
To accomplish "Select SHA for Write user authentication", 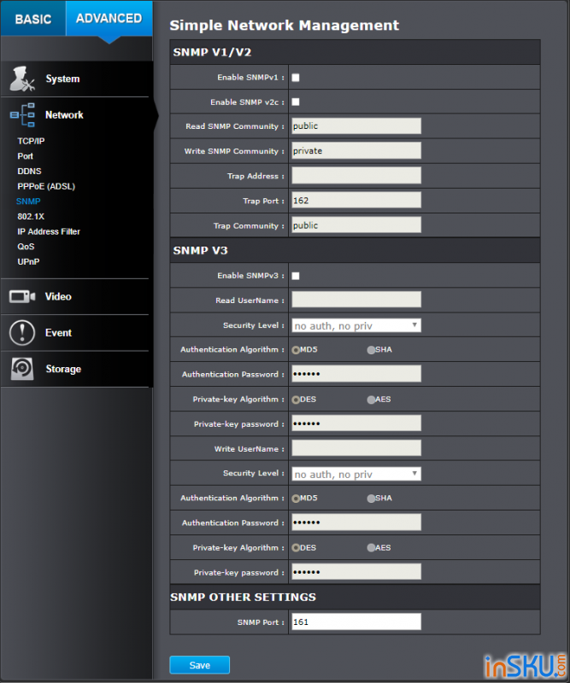I will click(x=371, y=499).
